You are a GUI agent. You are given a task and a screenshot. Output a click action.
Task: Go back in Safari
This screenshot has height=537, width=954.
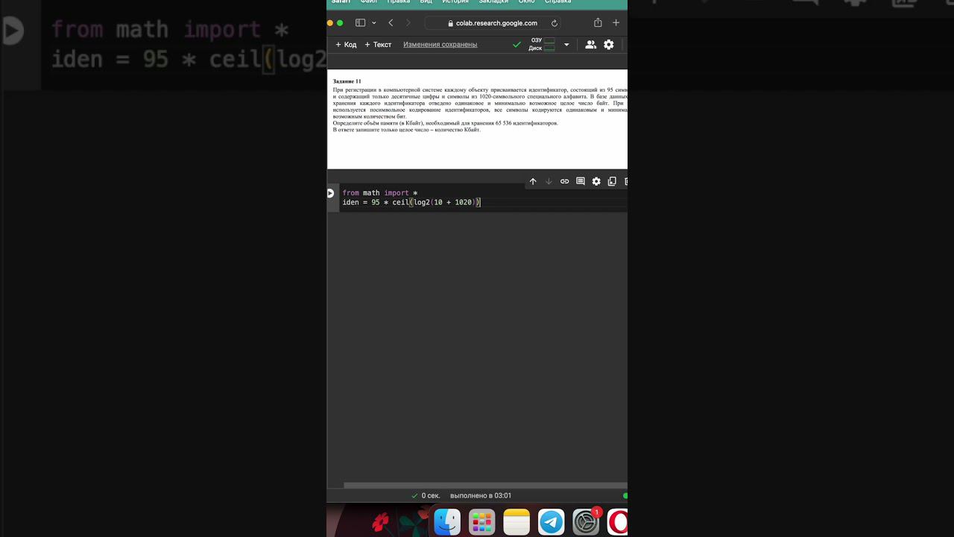(x=391, y=23)
